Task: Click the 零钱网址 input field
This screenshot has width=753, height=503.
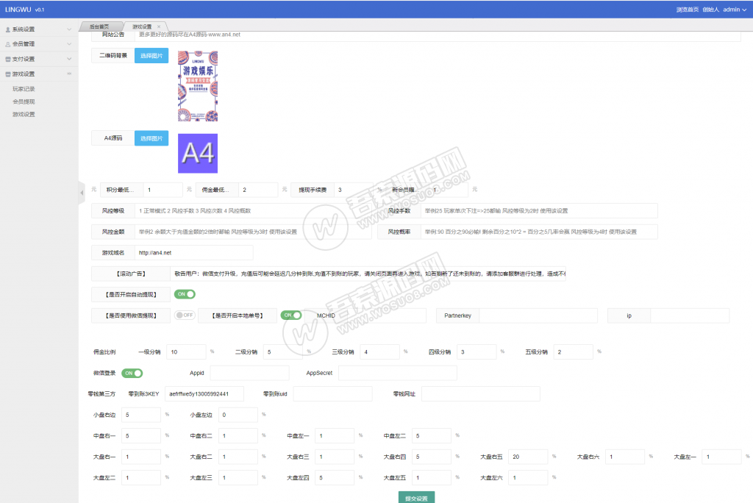Action: (x=481, y=393)
